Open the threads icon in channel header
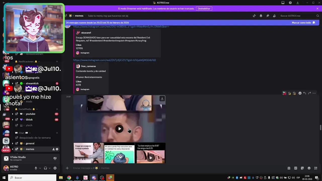The height and width of the screenshot is (181, 322). coord(254,16)
